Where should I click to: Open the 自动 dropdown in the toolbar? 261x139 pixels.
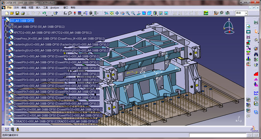246,13
